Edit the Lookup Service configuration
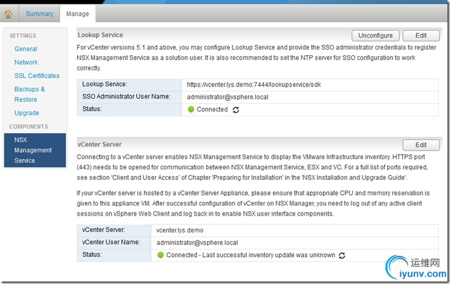 click(421, 36)
